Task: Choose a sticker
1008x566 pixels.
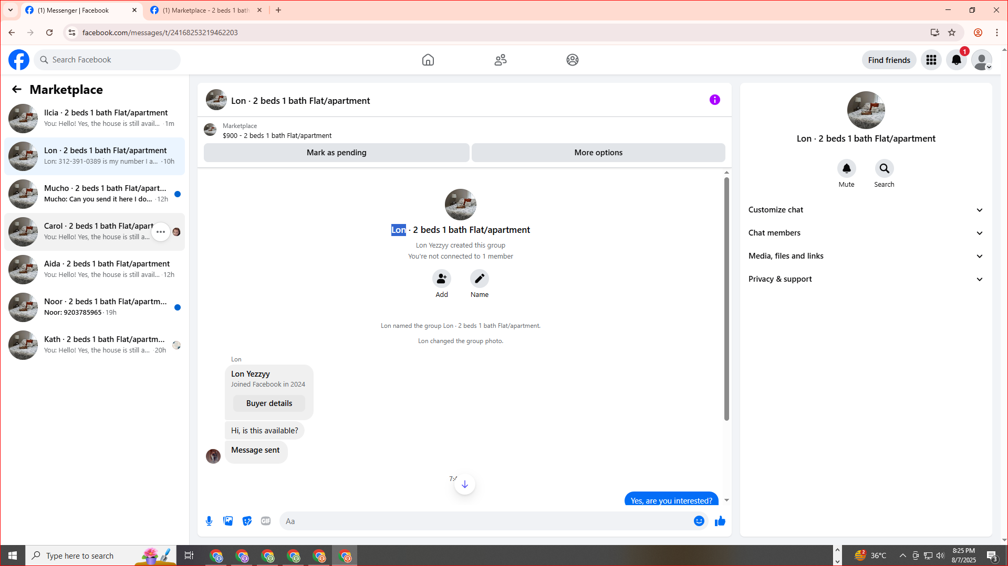Action: pyautogui.click(x=247, y=521)
